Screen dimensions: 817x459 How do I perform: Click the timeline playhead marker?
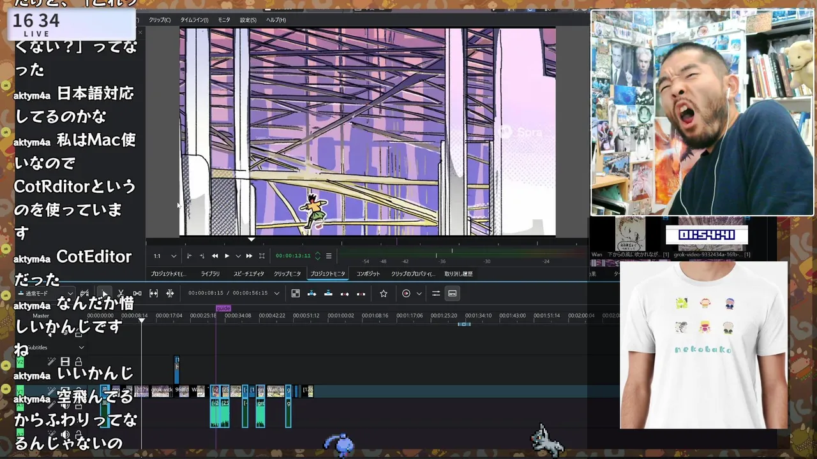coord(142,319)
